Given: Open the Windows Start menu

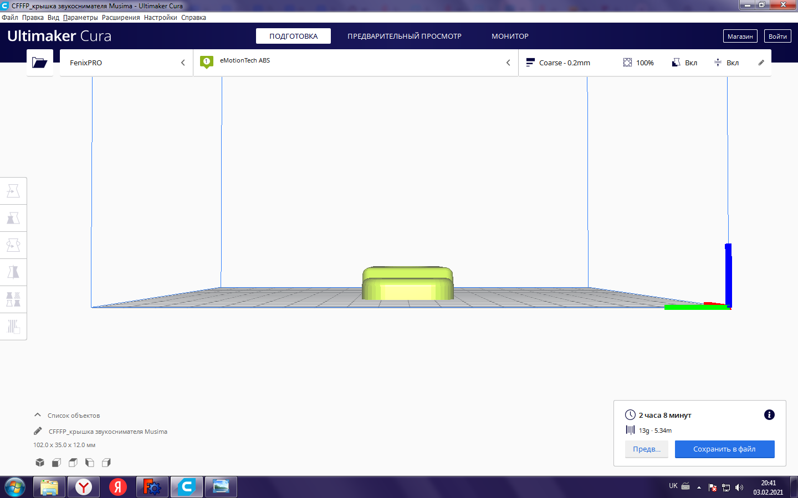Looking at the screenshot, I should point(15,487).
